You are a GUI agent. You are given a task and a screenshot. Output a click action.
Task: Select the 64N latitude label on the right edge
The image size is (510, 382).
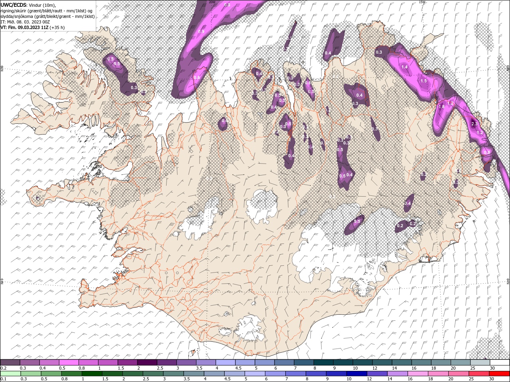click(508, 281)
